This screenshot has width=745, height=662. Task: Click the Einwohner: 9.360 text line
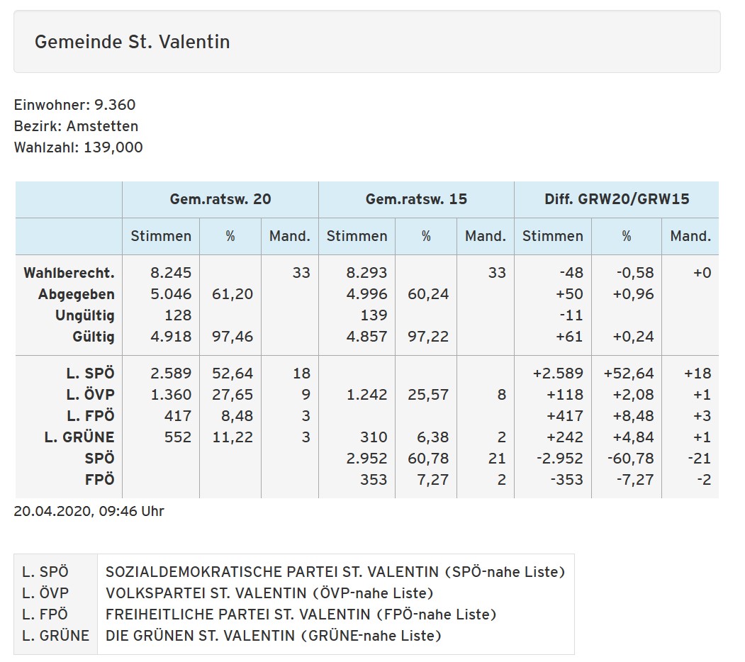(x=74, y=105)
